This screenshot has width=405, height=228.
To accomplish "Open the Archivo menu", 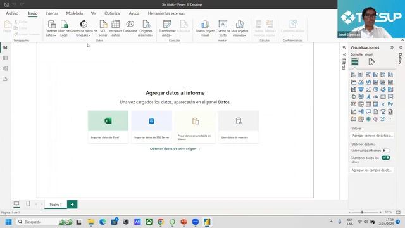I will pyautogui.click(x=12, y=13).
